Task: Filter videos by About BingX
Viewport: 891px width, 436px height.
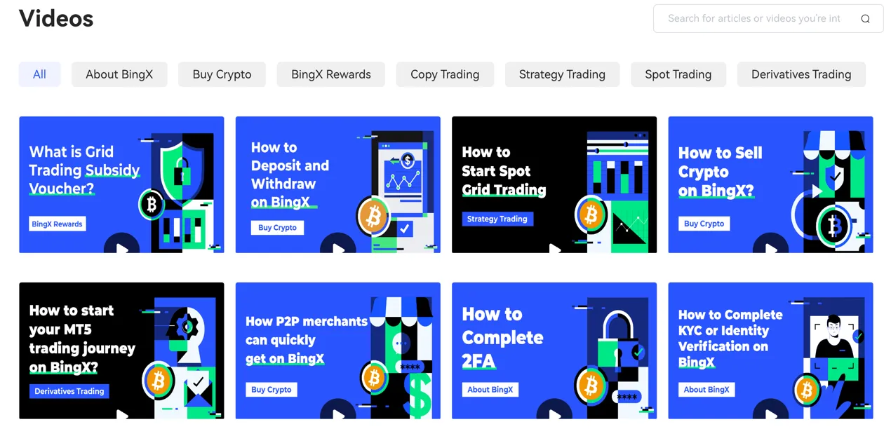Action: (x=119, y=74)
